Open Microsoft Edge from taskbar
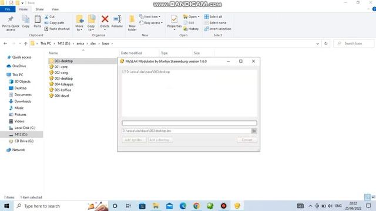The height and width of the screenshot is (211, 376). tap(183, 206)
